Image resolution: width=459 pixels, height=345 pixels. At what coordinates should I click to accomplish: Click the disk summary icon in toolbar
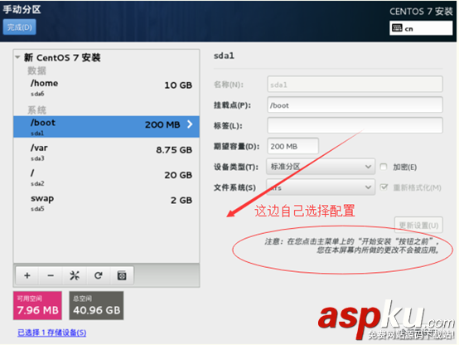(x=122, y=275)
